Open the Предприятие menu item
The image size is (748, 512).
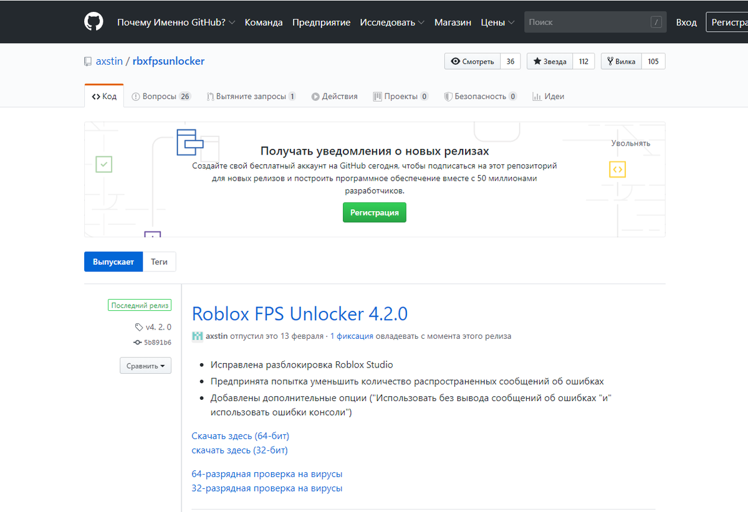pos(321,22)
